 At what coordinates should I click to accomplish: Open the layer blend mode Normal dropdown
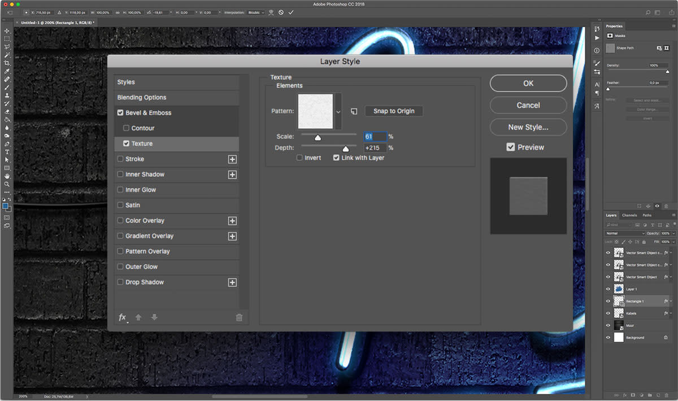point(625,233)
